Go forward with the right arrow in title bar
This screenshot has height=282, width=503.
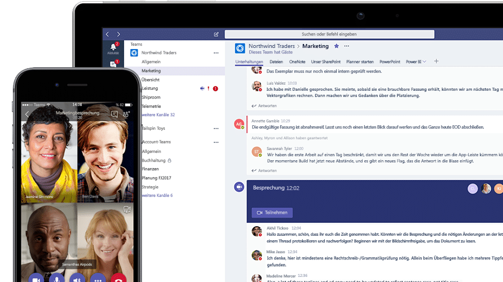point(118,34)
